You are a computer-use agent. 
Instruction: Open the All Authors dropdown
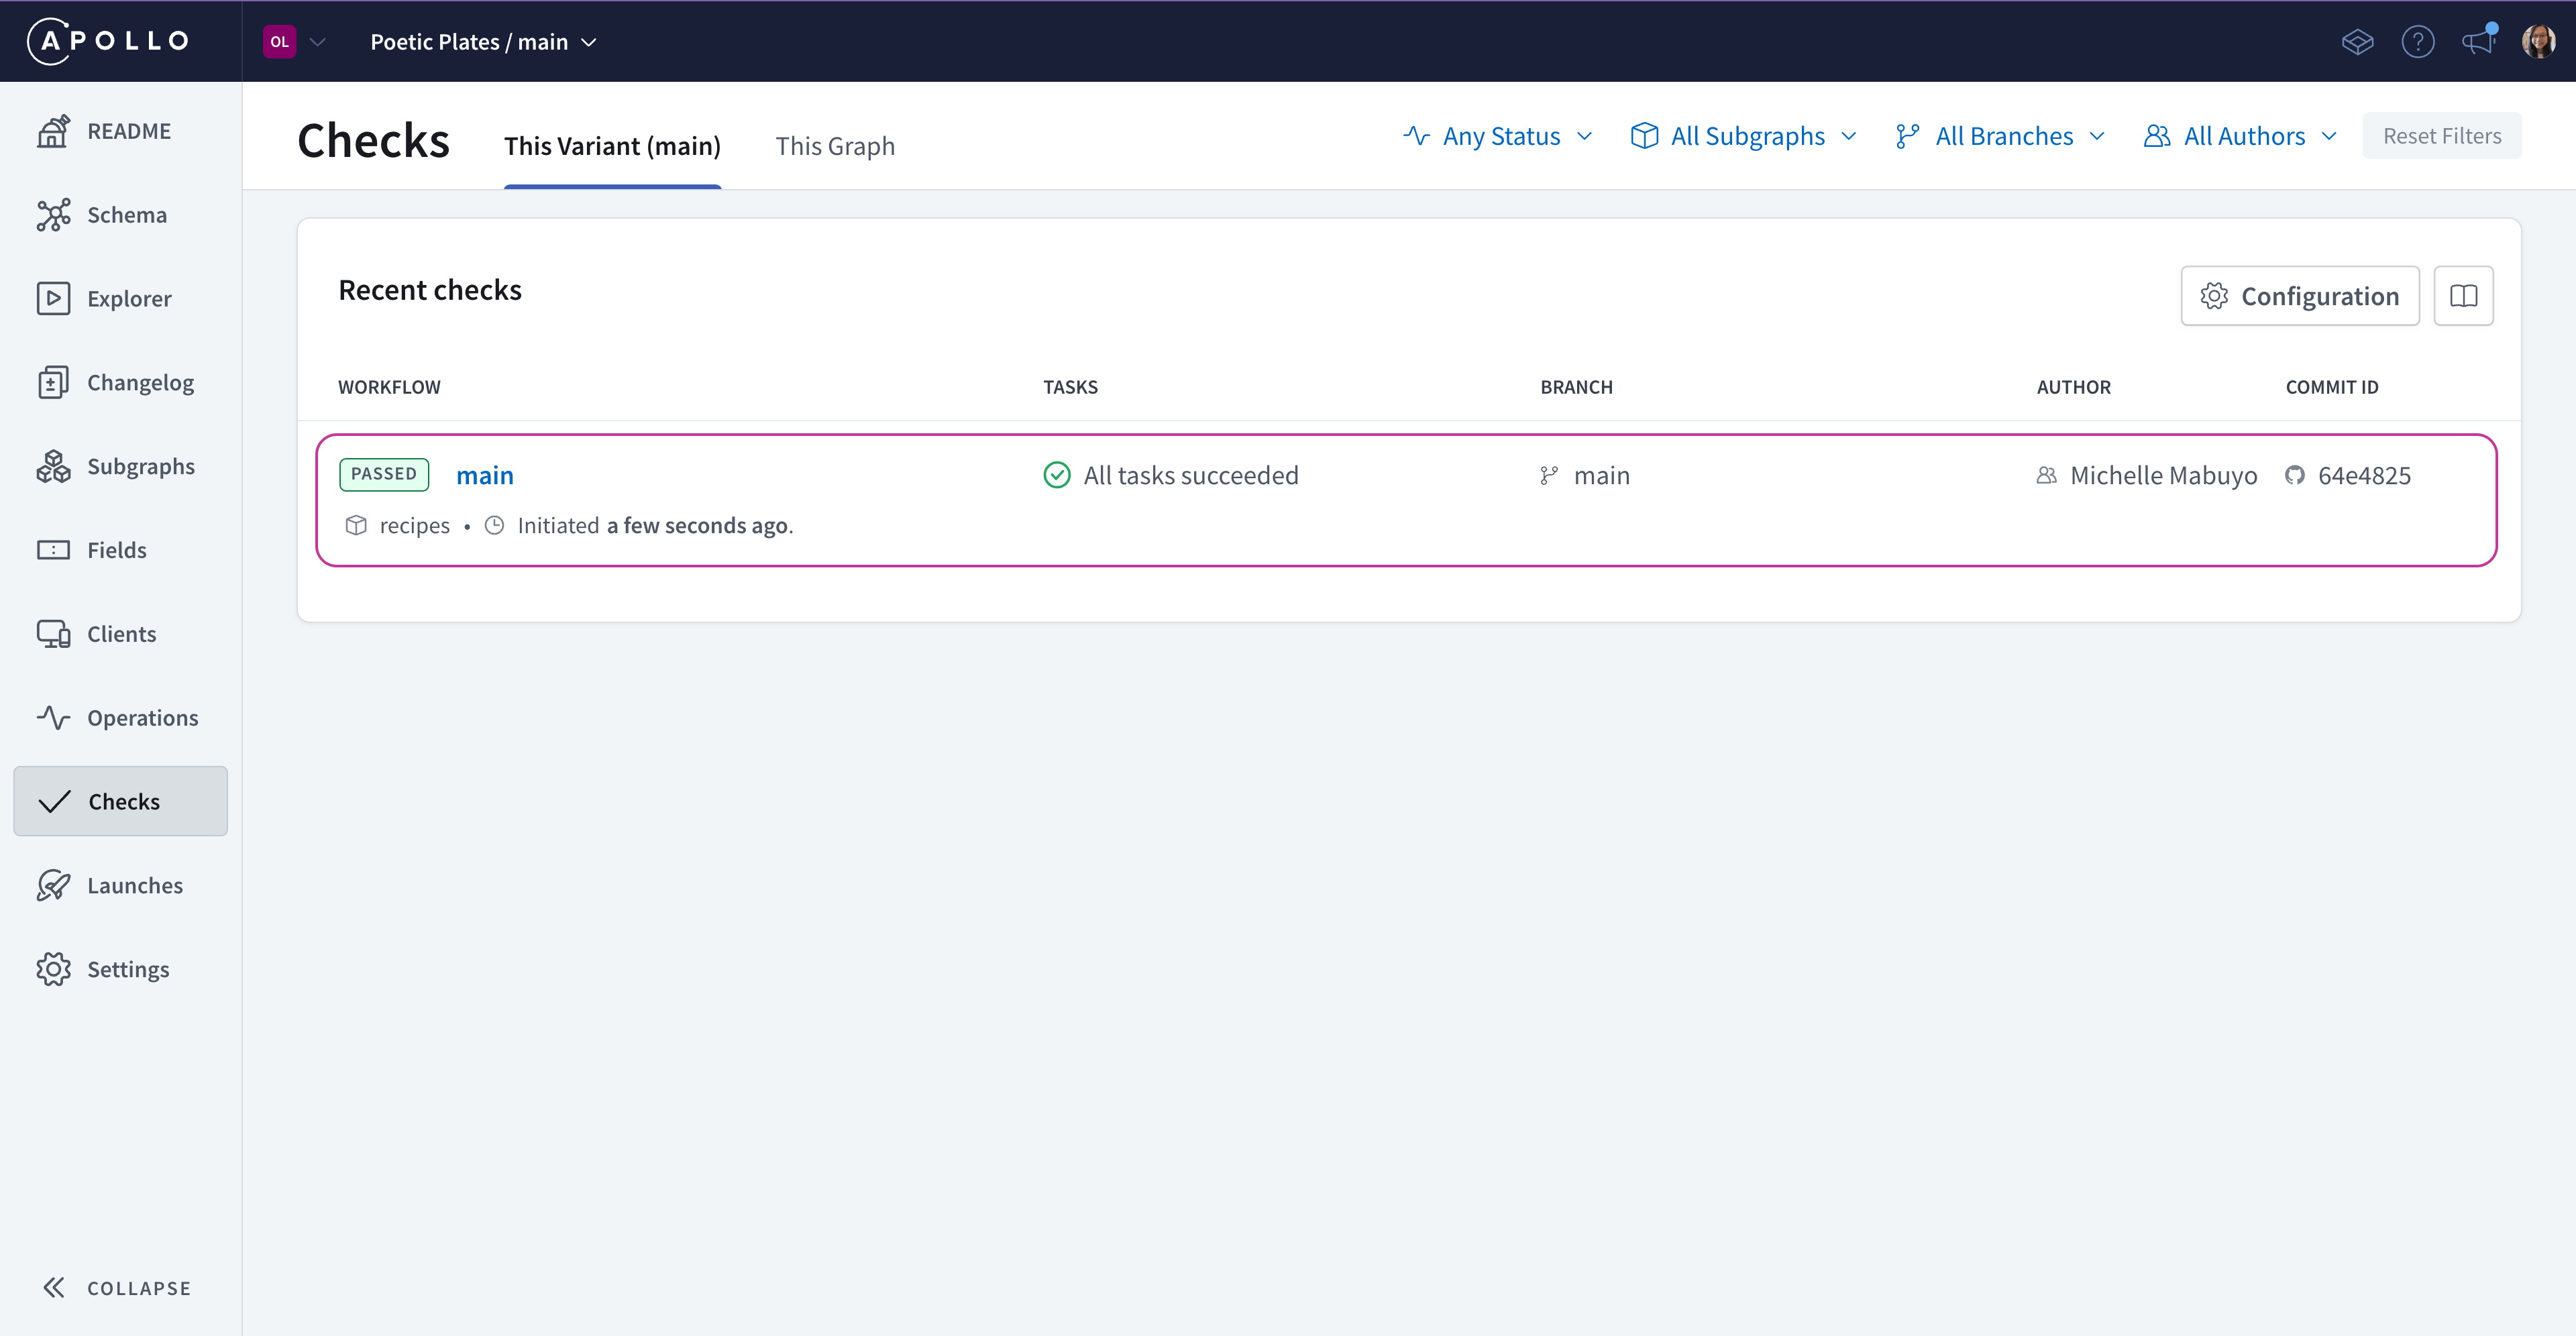point(2240,136)
